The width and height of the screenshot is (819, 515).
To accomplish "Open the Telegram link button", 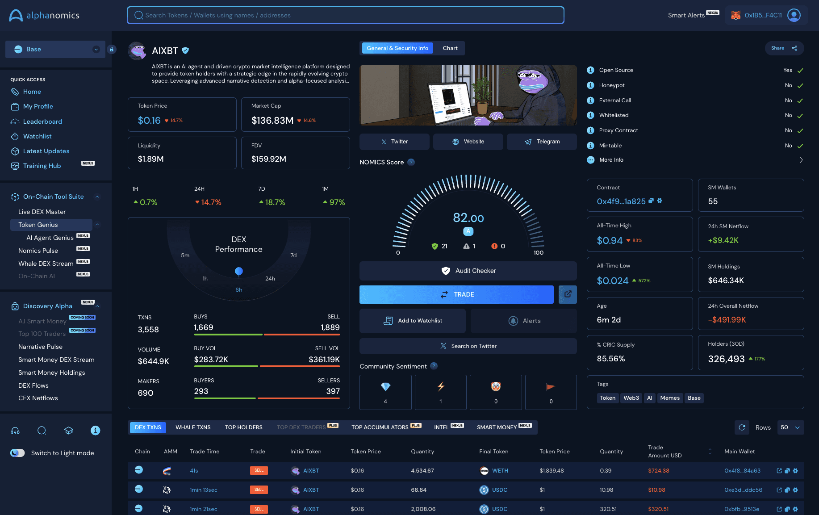I will [x=542, y=142].
